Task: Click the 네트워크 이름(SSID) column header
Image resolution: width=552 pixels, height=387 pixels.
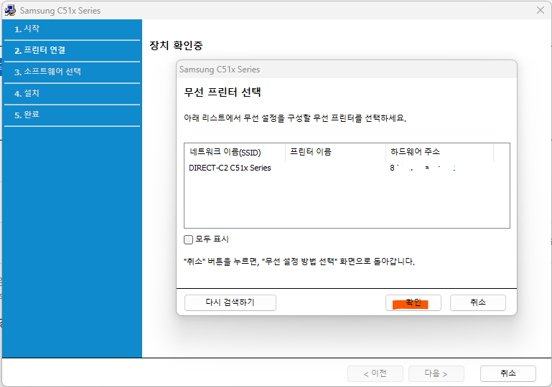Action: pyautogui.click(x=235, y=152)
